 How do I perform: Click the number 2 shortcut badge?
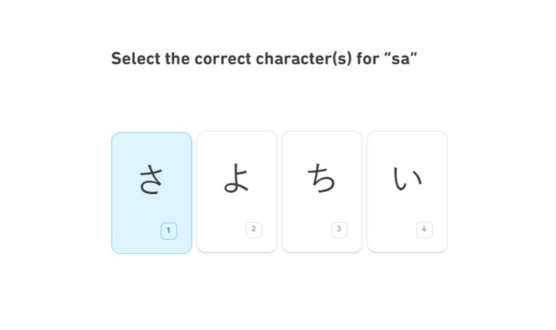(x=254, y=229)
